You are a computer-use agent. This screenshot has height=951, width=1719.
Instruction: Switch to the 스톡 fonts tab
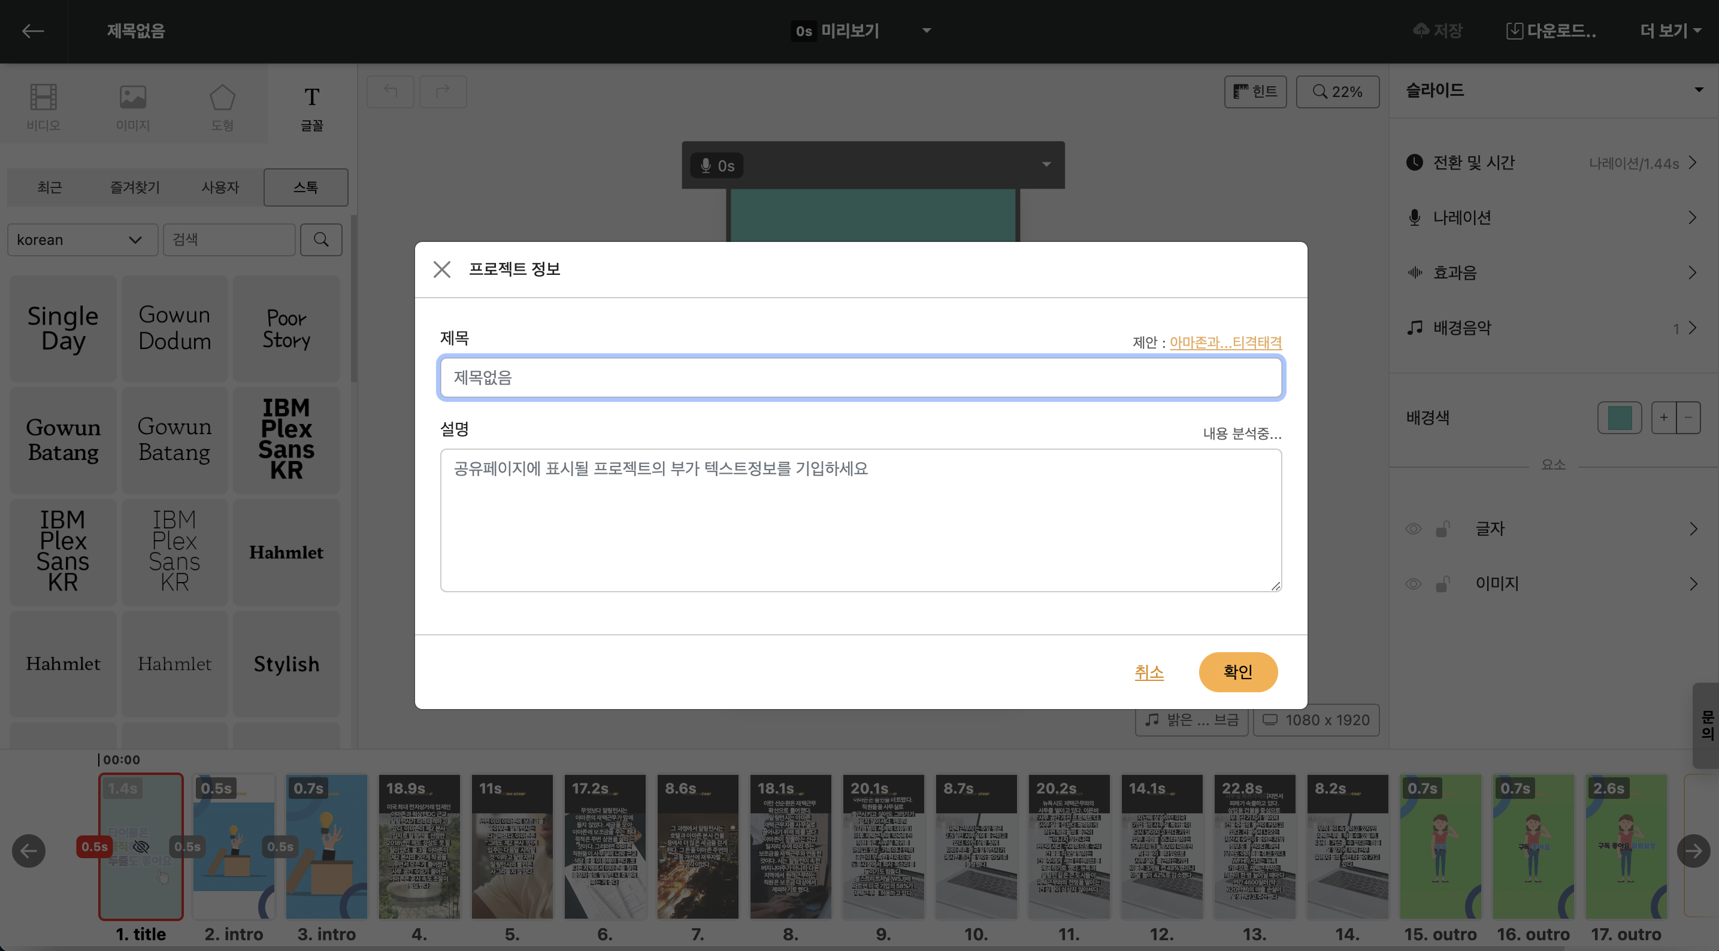(305, 187)
